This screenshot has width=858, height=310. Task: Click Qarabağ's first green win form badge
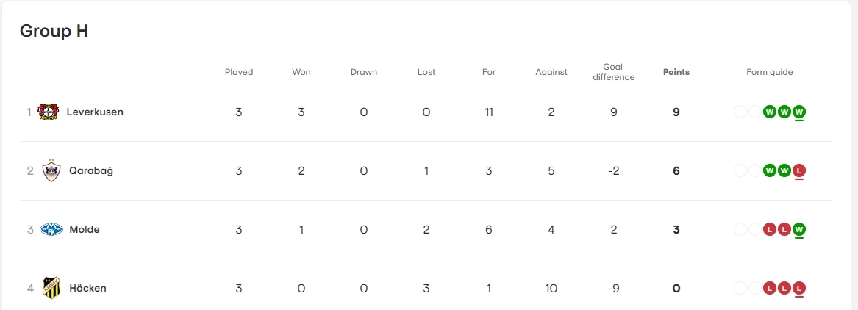(770, 171)
